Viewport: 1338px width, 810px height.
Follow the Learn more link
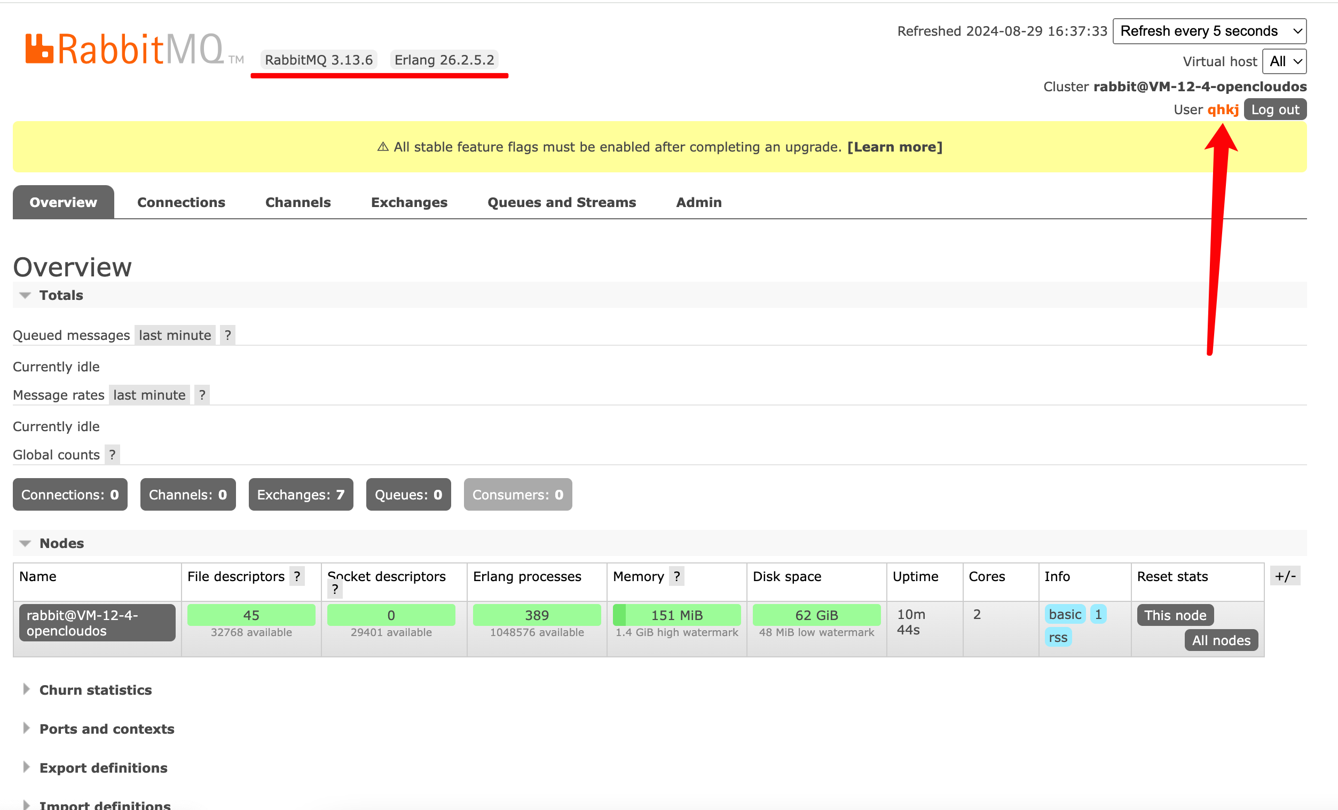point(894,147)
